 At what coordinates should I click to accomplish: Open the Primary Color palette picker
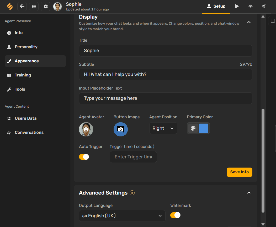click(193, 128)
